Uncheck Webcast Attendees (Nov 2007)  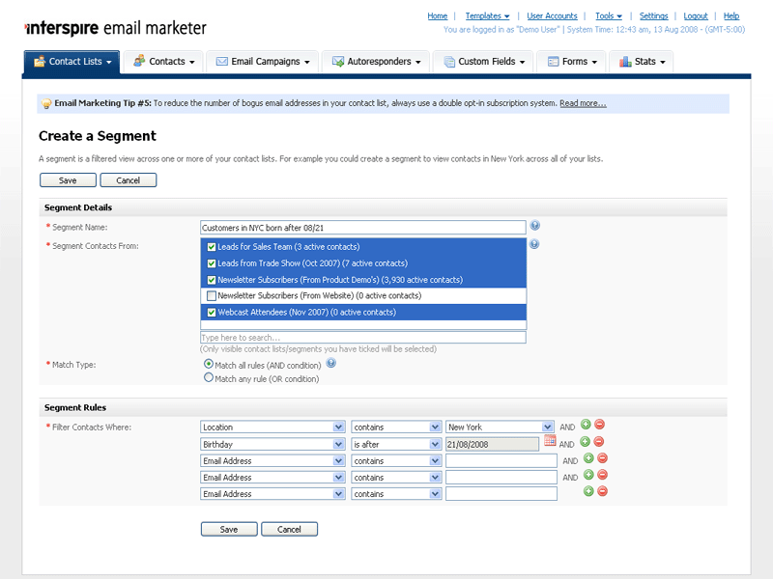pos(212,312)
